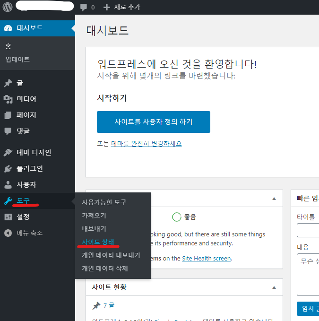Select 사이트 상태 from tools flyout
Image resolution: width=319 pixels, height=321 pixels.
pyautogui.click(x=98, y=242)
